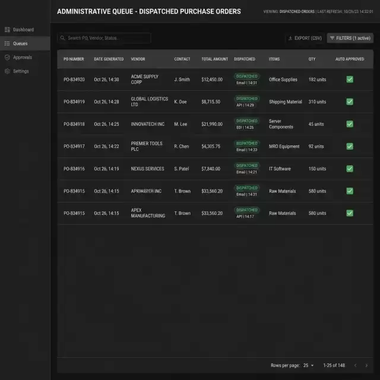This screenshot has height=380, width=380.
Task: Toggle auto approved checkbox for PO-834917
Action: tap(350, 146)
